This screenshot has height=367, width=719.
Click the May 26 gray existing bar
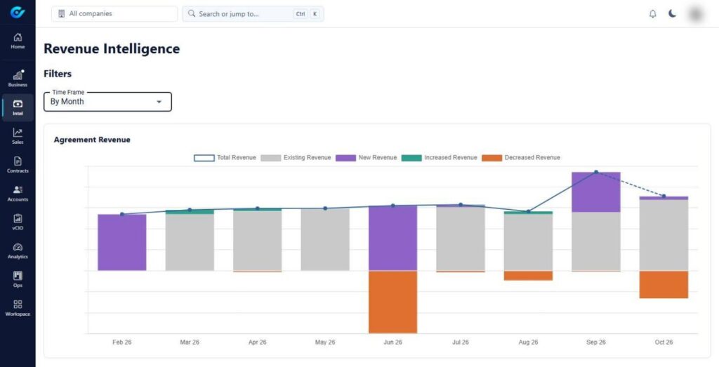pos(325,239)
